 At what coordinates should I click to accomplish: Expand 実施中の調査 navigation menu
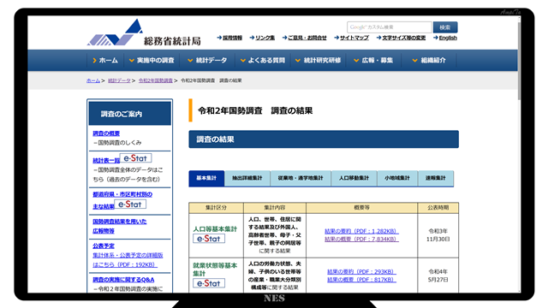click(x=152, y=61)
